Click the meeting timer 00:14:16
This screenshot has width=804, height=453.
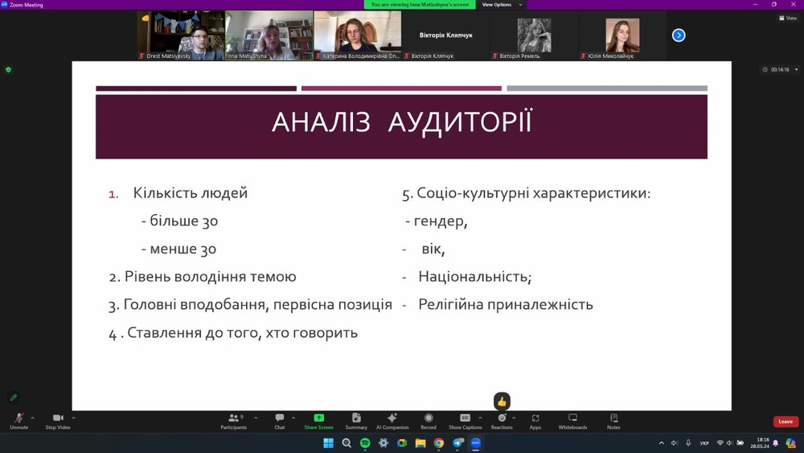point(779,70)
